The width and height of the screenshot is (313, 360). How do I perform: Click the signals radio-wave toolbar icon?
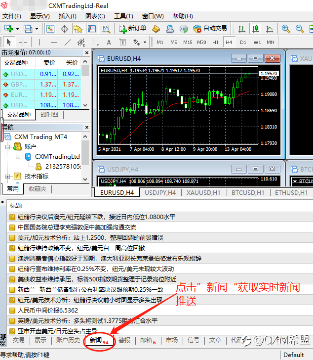coord(184,29)
